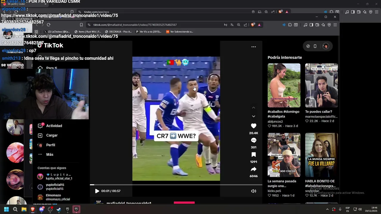Go to the next video with down chevron

[x=254, y=116]
